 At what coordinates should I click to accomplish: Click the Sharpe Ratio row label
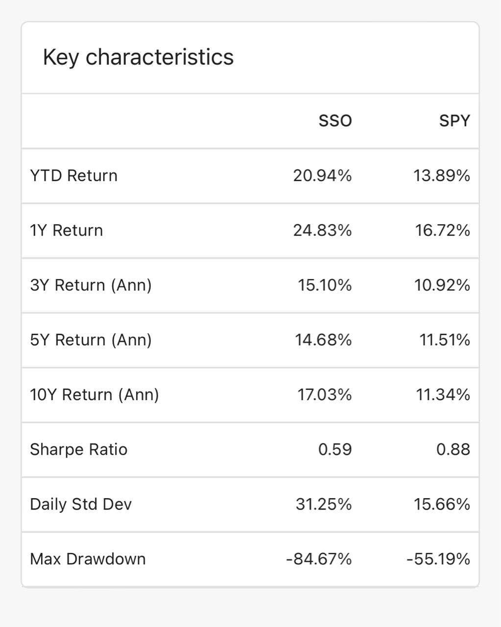coord(79,450)
